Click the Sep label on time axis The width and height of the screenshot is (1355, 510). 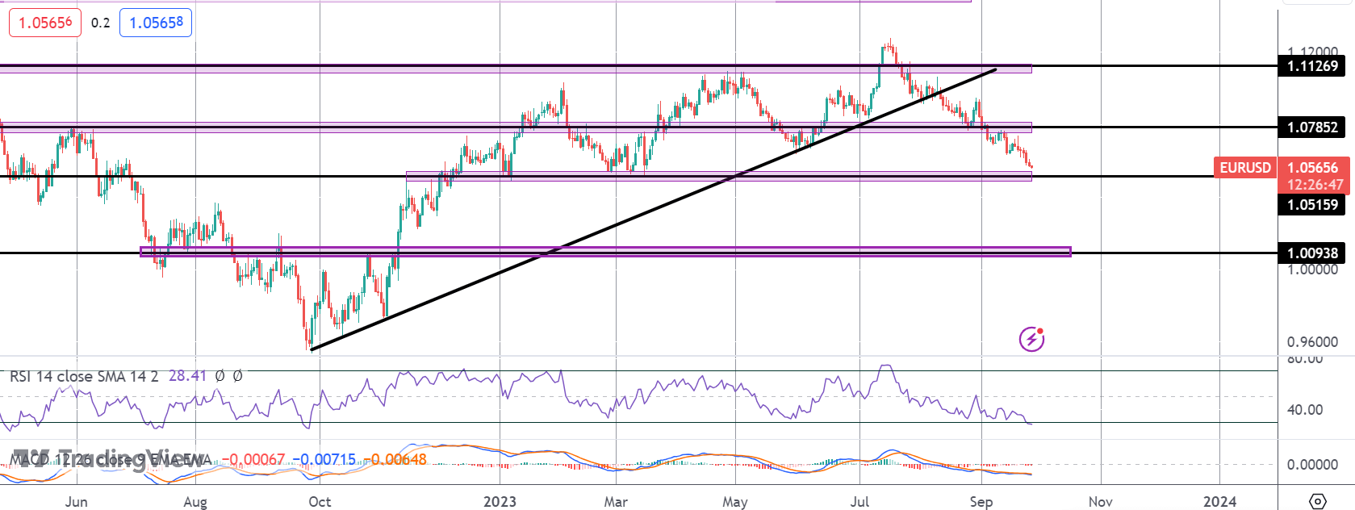981,501
